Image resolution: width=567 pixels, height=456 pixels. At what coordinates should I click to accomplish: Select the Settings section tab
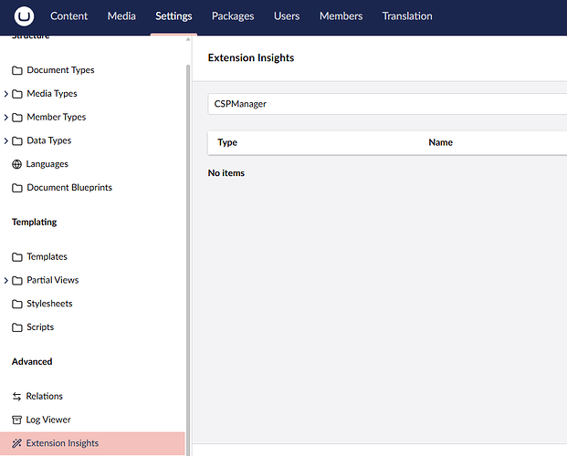(173, 16)
